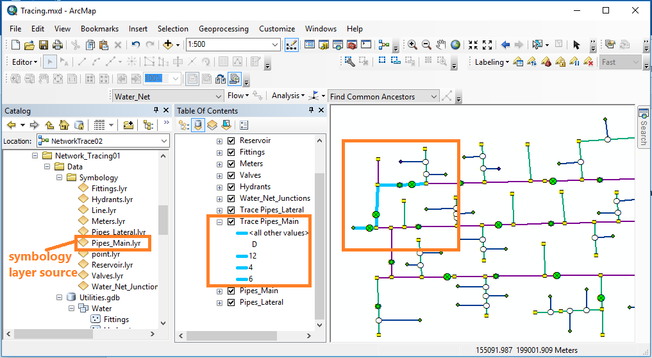Click Catalog Home folder icon
Viewport: 652px width, 358px height.
tap(63, 125)
